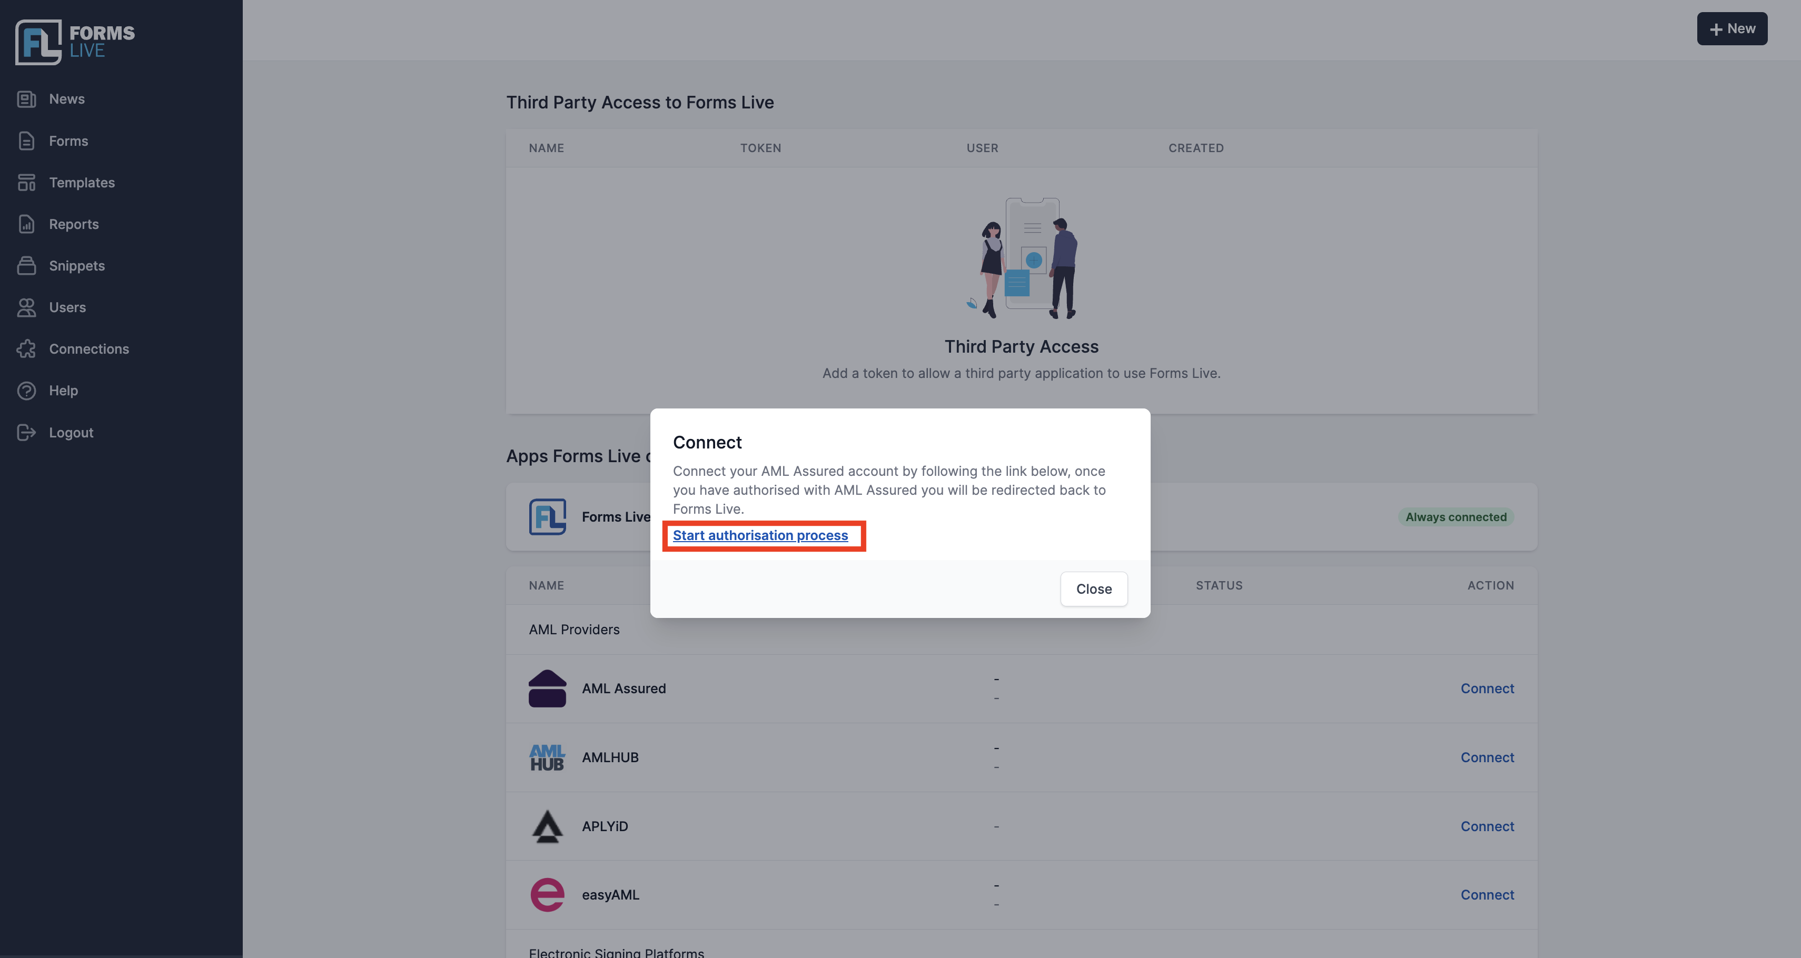Click the Reports chart icon
The image size is (1801, 958).
click(26, 224)
